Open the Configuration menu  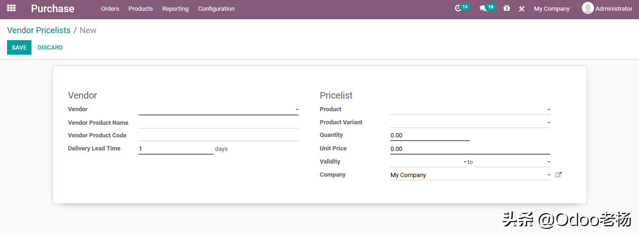(x=216, y=9)
